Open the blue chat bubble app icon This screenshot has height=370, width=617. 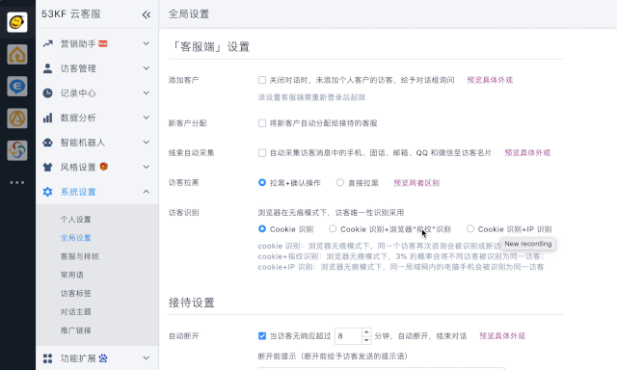pos(17,86)
